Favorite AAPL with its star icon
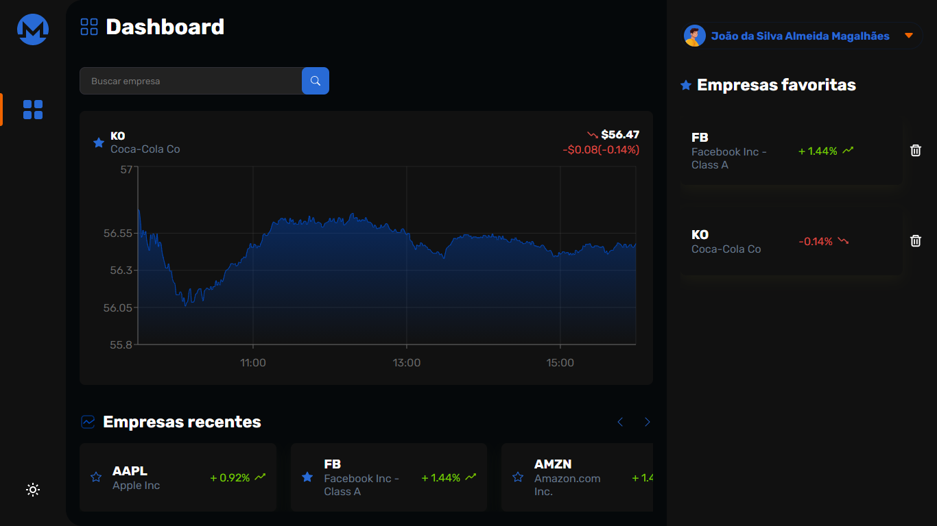937x526 pixels. [x=96, y=477]
